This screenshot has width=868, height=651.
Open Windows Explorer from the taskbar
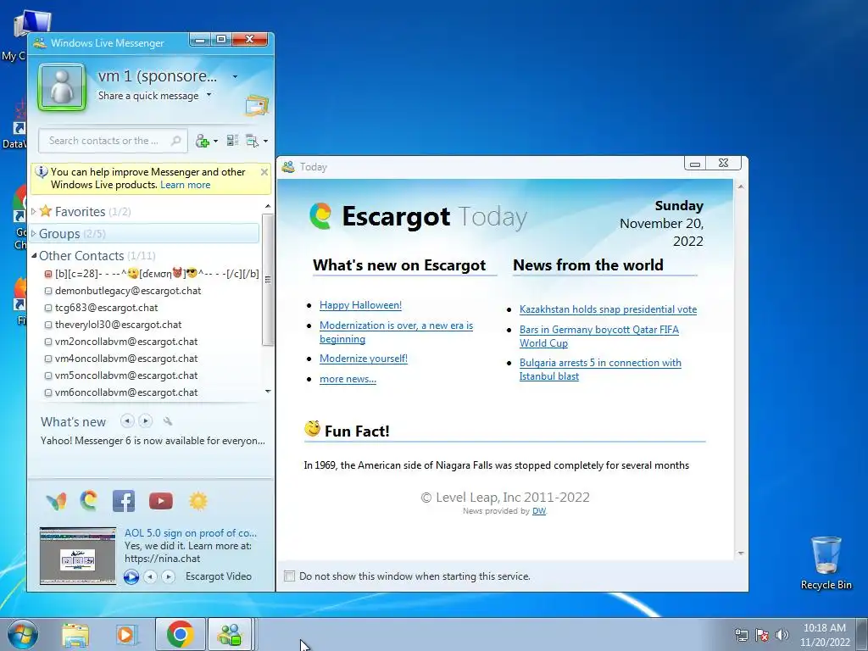pyautogui.click(x=75, y=635)
